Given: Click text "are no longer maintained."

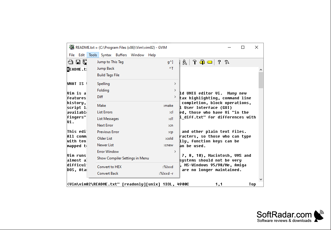Looking at the screenshot, I should pyautogui.click(x=211, y=170).
